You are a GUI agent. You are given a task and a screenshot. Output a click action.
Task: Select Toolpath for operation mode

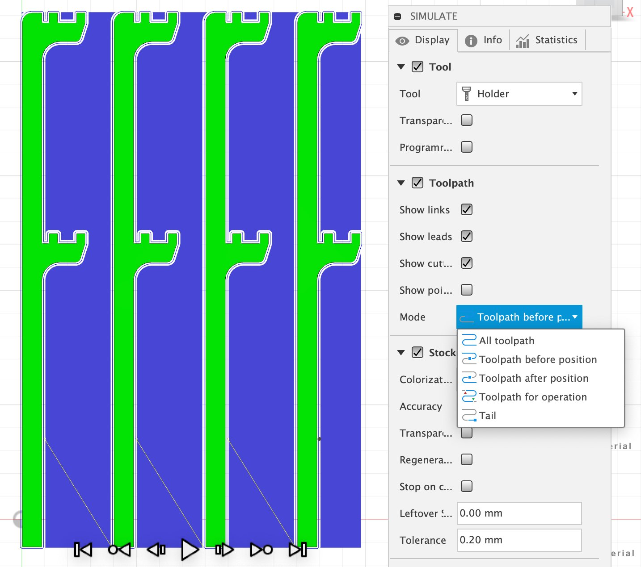click(x=540, y=397)
